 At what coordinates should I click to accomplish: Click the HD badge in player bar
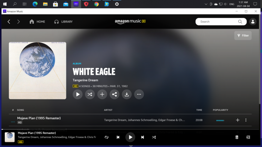[20, 142]
